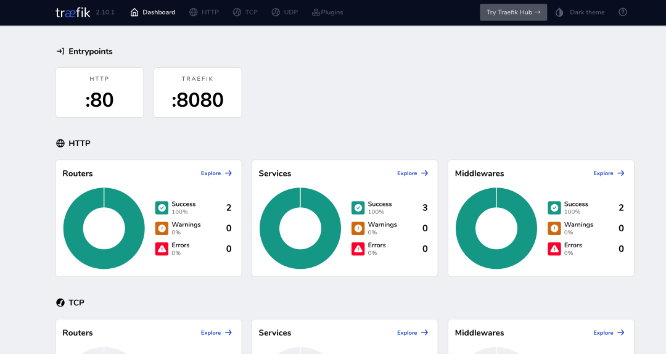
Task: Click the TCP Services card title
Action: point(275,333)
